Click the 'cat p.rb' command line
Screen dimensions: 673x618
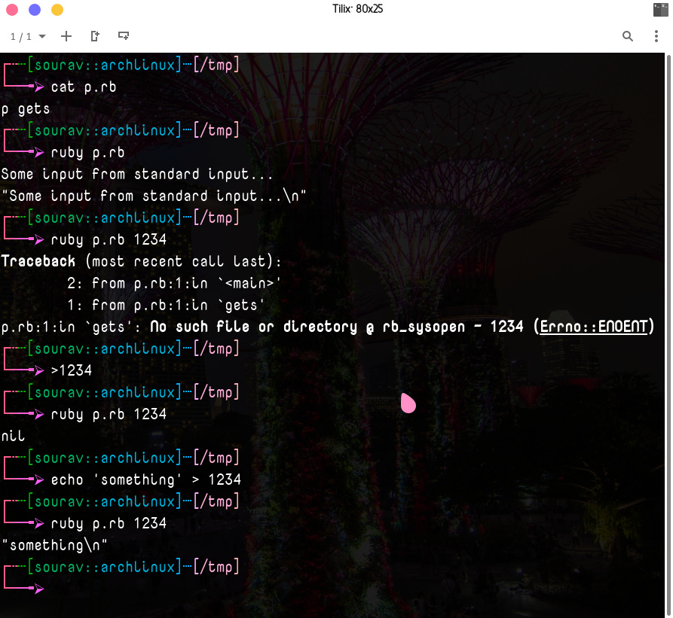83,87
